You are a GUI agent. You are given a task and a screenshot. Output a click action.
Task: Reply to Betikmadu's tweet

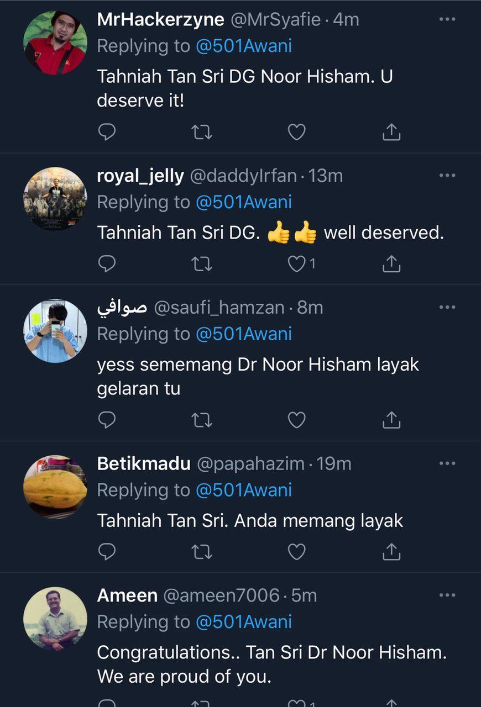pyautogui.click(x=107, y=551)
